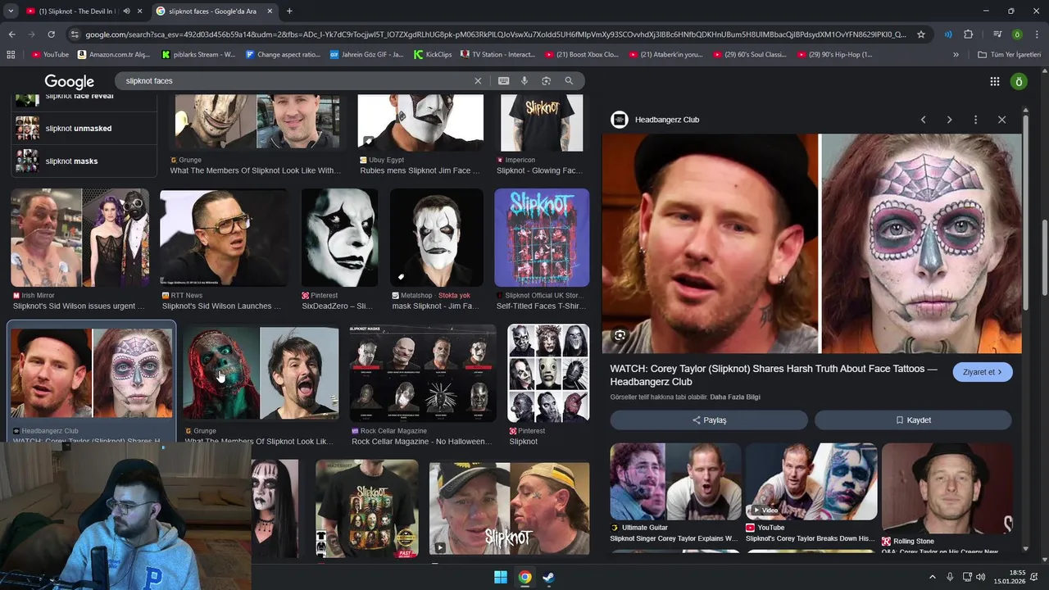The width and height of the screenshot is (1049, 590).
Task: Open the Rolling Stone related image
Action: click(x=947, y=488)
